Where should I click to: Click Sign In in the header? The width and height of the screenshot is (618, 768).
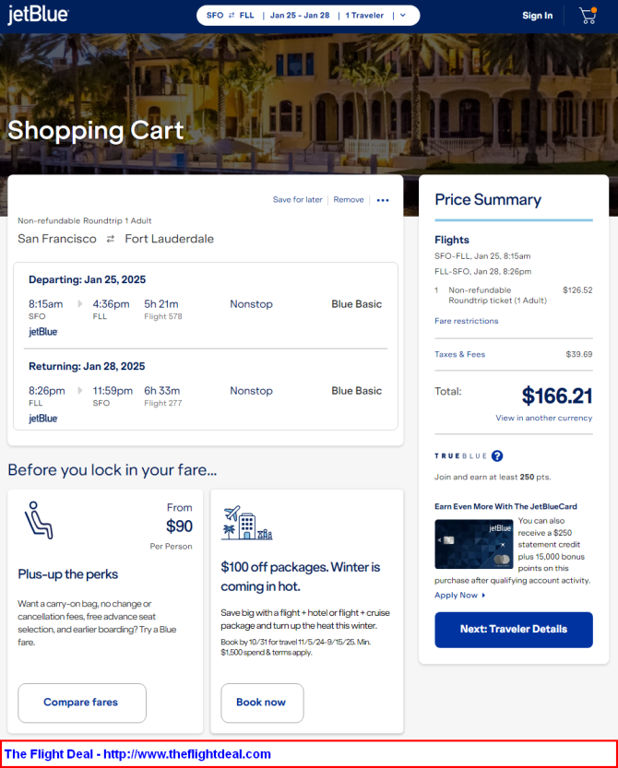(537, 16)
